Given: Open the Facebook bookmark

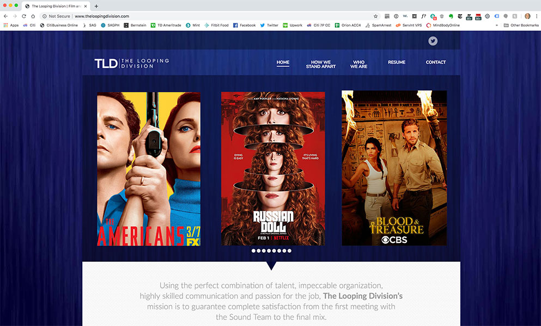Looking at the screenshot, I should [x=244, y=25].
